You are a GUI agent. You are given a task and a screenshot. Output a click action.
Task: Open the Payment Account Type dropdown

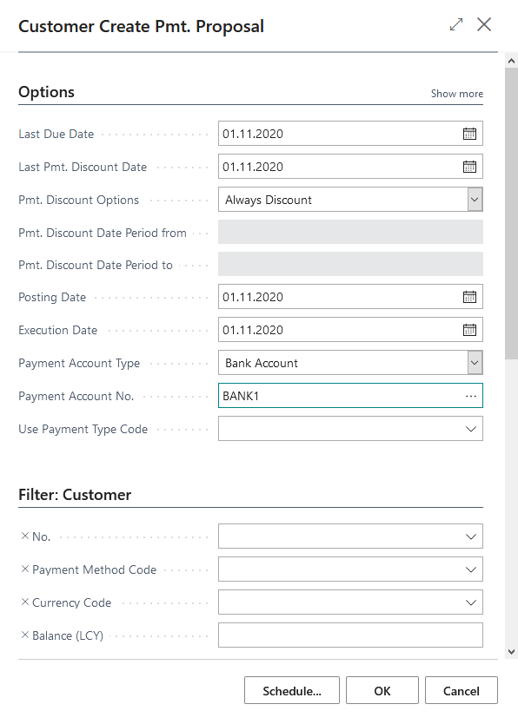point(475,362)
